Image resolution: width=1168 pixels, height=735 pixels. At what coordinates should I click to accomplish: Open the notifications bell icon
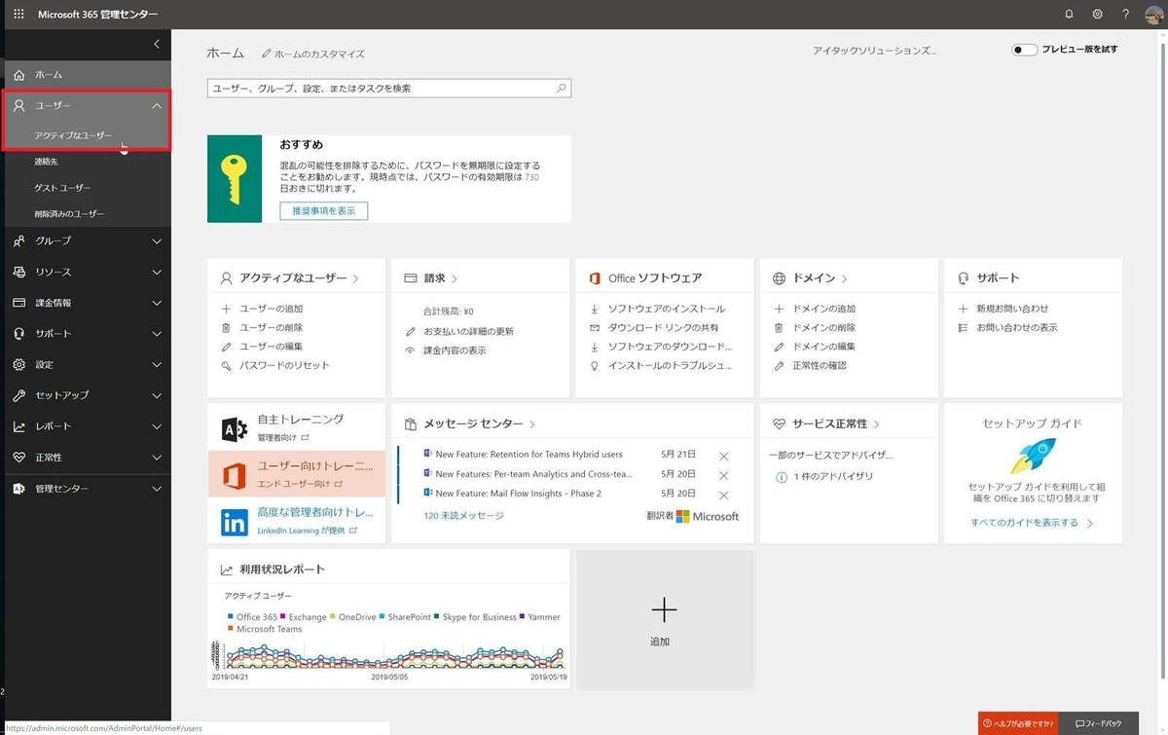[1068, 14]
